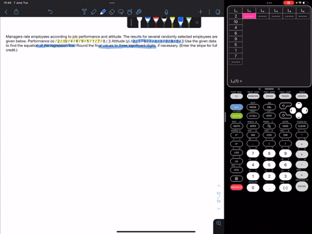Tap the number 7 key
Image resolution: width=312 pixels, height=234 pixels.
(253, 153)
